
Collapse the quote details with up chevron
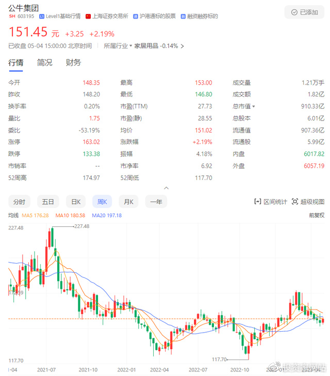coord(167,188)
